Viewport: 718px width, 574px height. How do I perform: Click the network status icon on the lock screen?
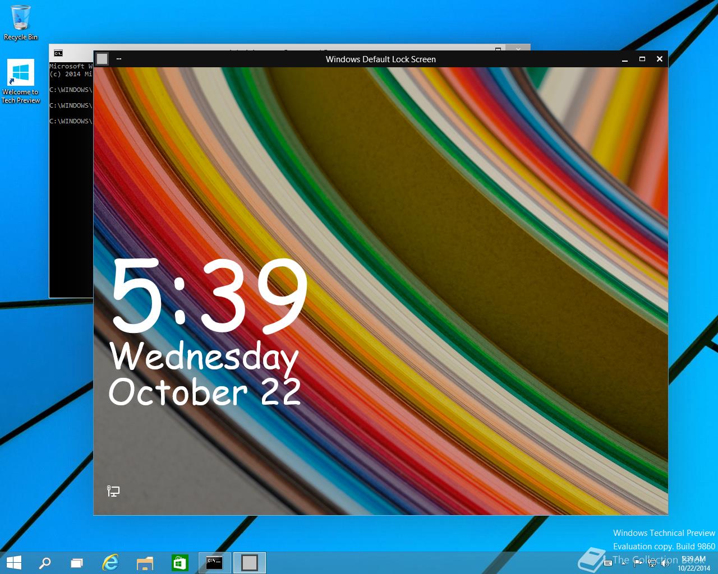point(113,492)
